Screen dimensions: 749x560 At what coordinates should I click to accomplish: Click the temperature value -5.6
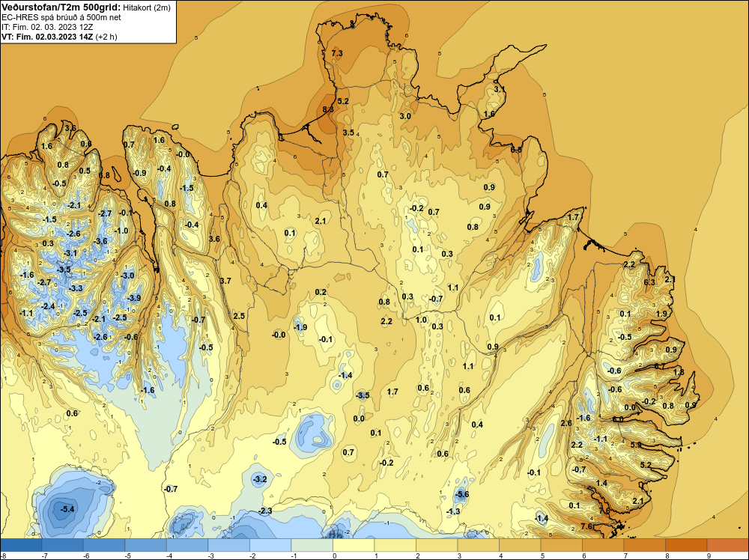pos(462,494)
